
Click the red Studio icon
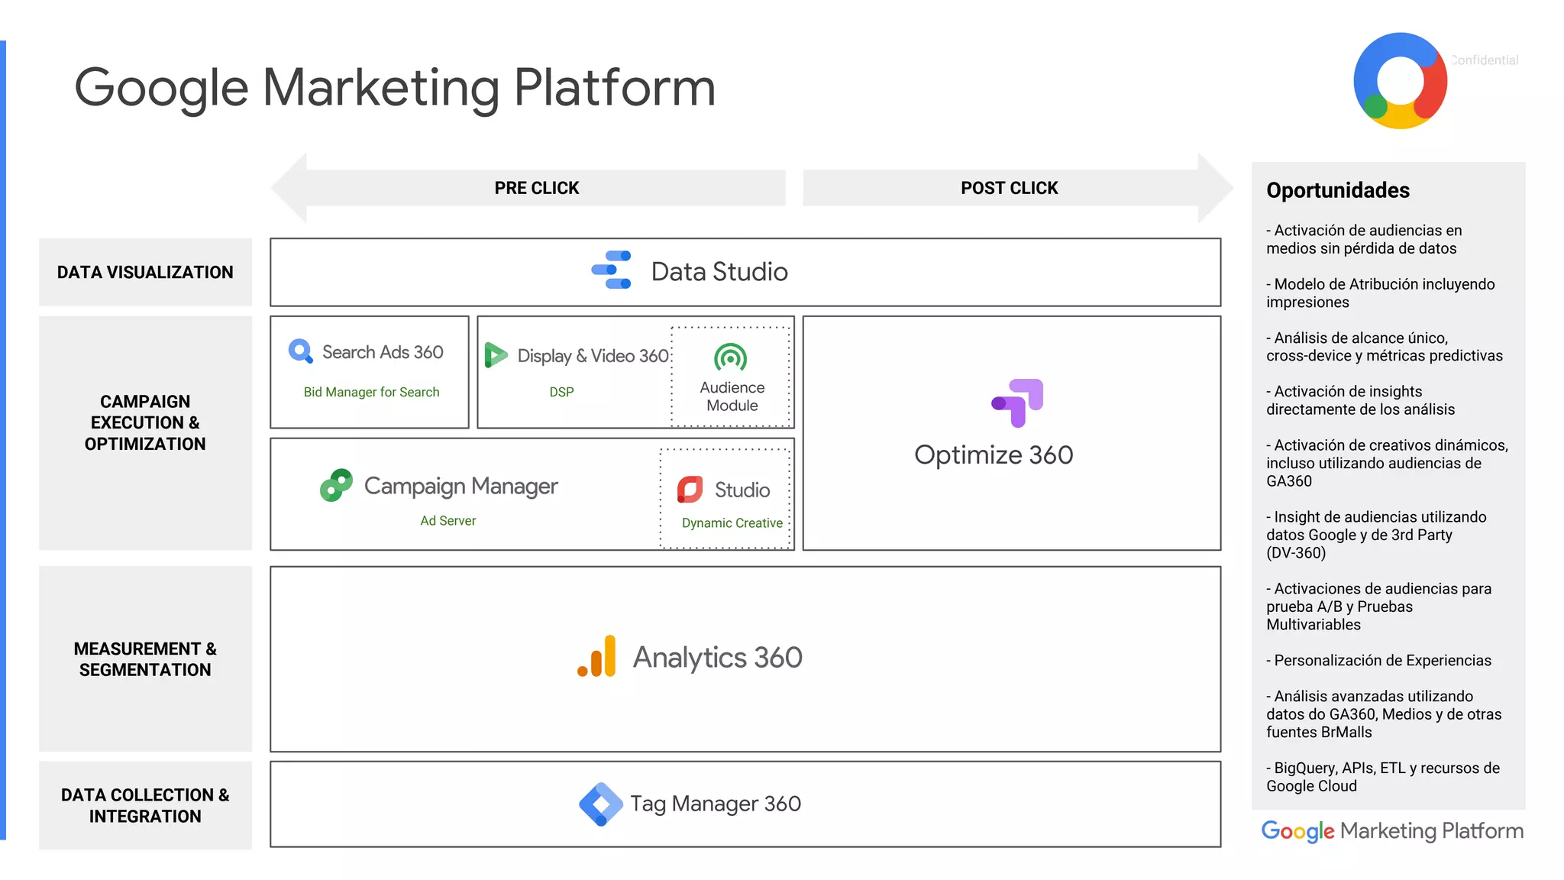click(690, 490)
